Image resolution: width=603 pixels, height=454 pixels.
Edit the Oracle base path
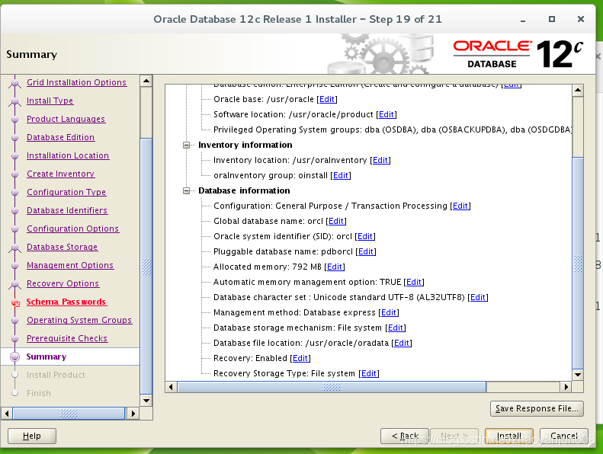(327, 99)
